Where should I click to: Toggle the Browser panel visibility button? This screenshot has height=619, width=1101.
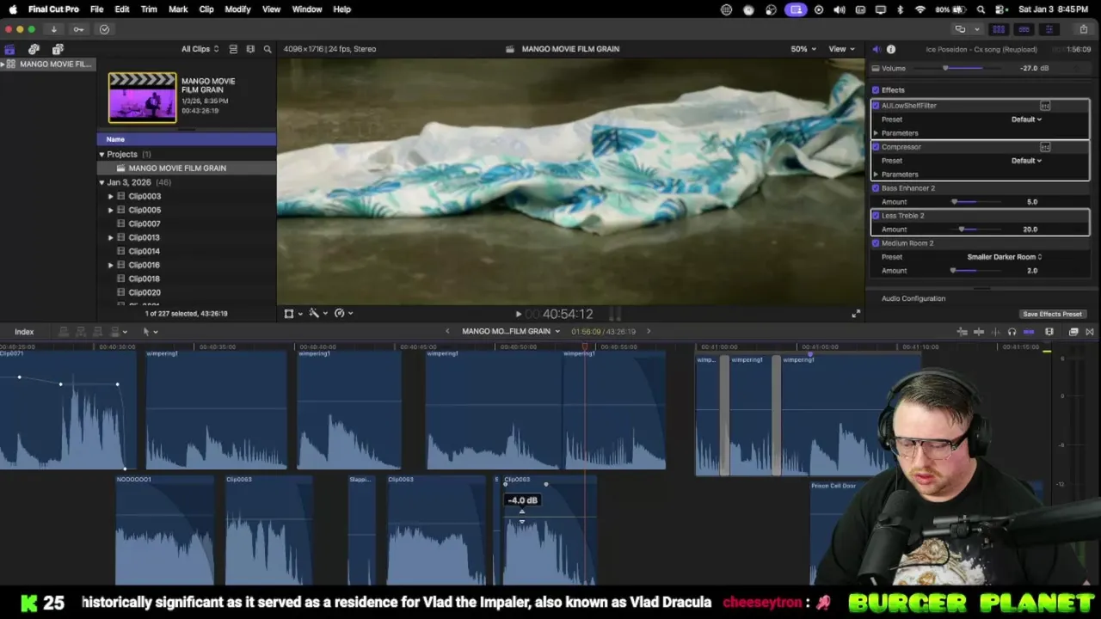999,29
